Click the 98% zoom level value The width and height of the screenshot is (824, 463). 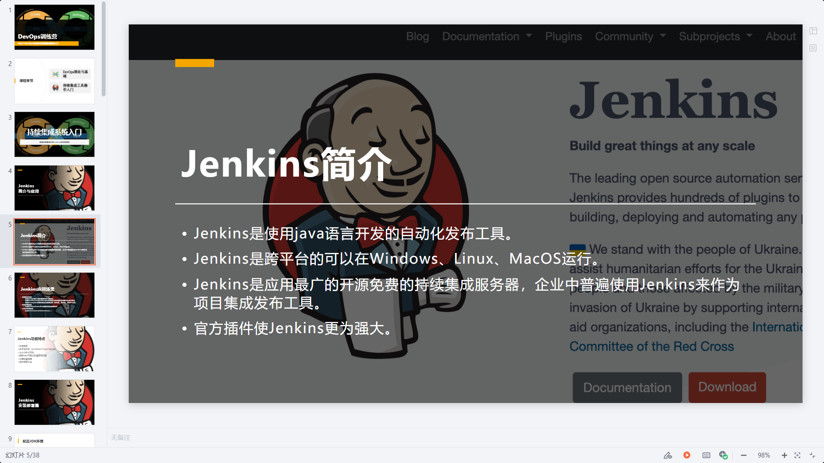click(x=764, y=455)
